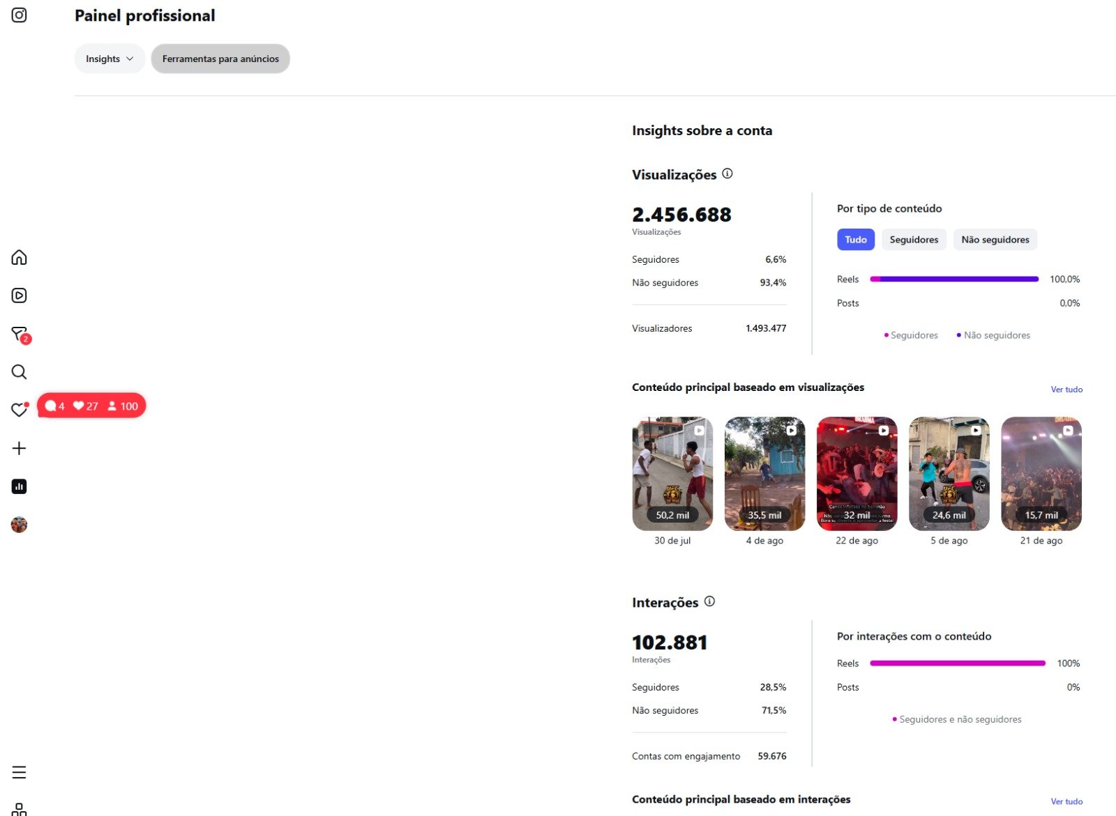Go to Home via house icon
1116x816 pixels.
coord(19,257)
